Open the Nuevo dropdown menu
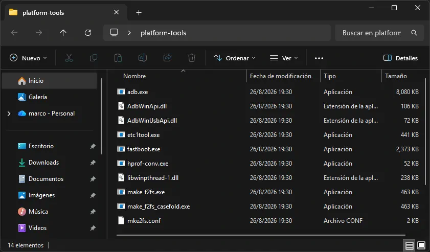The height and width of the screenshot is (252, 430). pyautogui.click(x=28, y=58)
